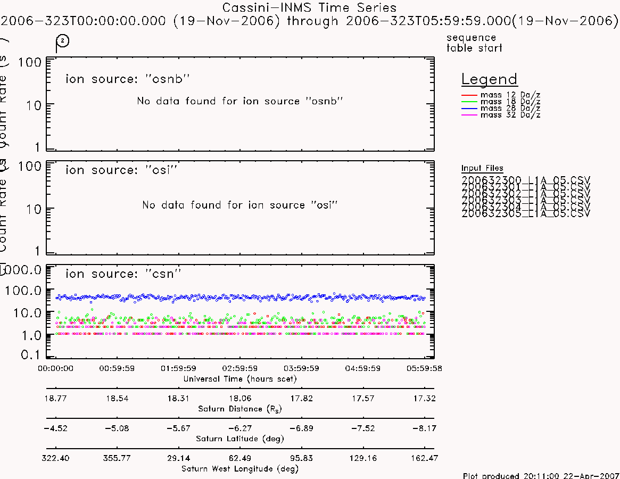Click the circled 2 sequence table start marker
The height and width of the screenshot is (479, 620).
click(62, 41)
